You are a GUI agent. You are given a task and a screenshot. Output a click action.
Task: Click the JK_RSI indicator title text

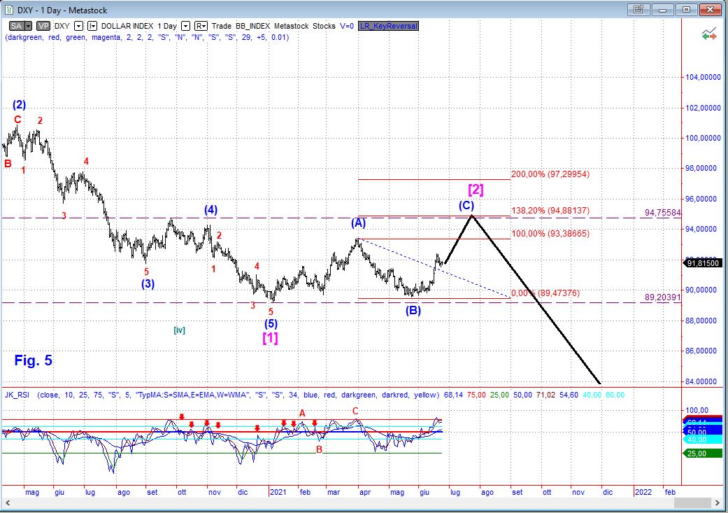(x=19, y=395)
